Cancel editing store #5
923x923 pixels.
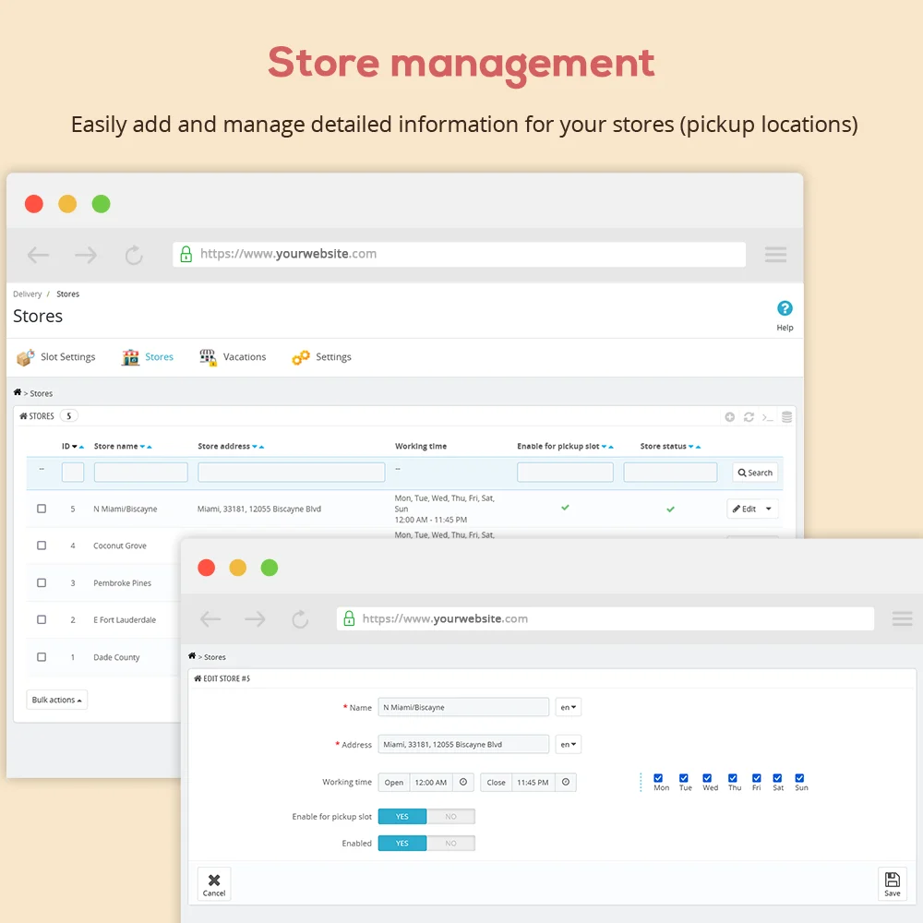click(214, 885)
